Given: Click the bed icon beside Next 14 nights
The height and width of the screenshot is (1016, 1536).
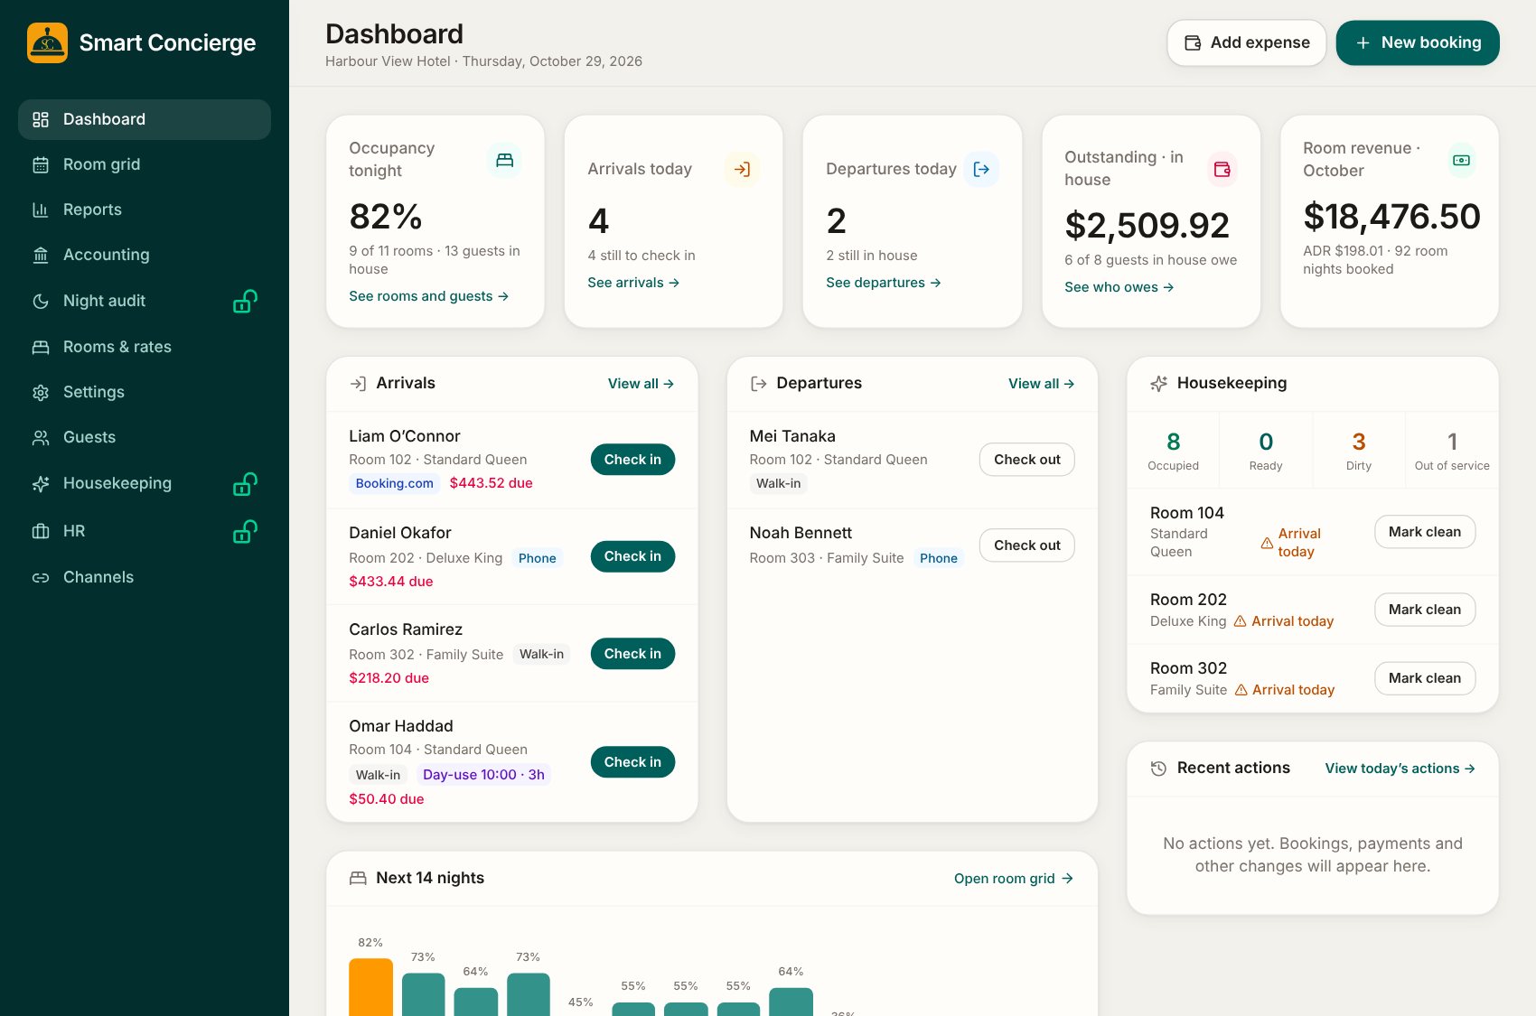Looking at the screenshot, I should click(358, 878).
